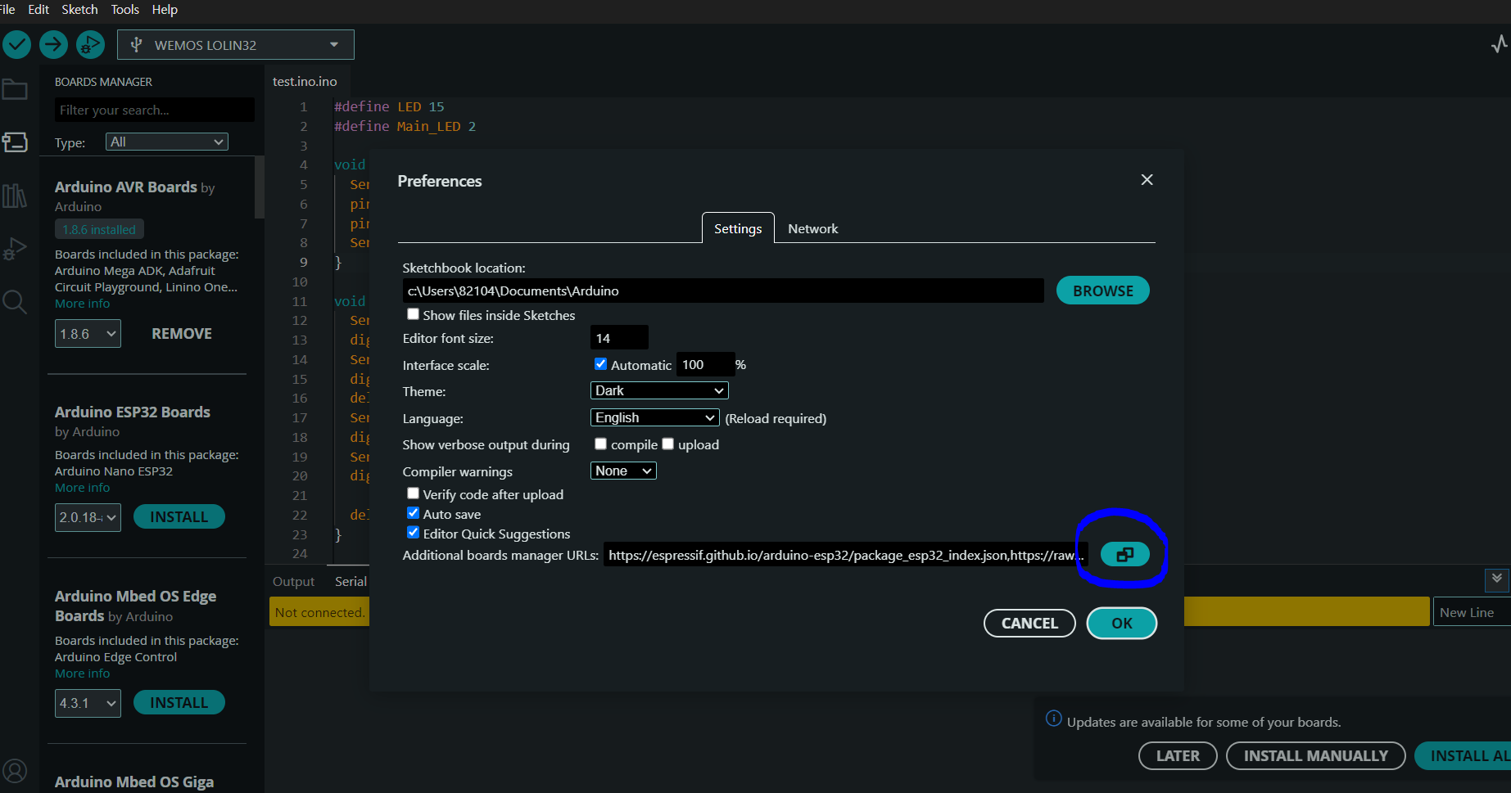
Task: Click the Upload arrow icon
Action: pos(53,44)
